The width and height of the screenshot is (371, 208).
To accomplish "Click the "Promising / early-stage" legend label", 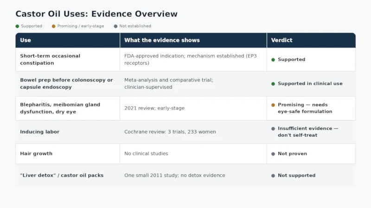I will (80, 26).
